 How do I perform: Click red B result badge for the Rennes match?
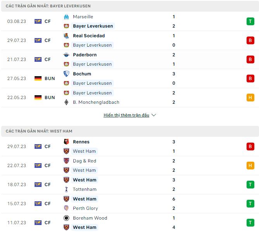[x=250, y=147]
